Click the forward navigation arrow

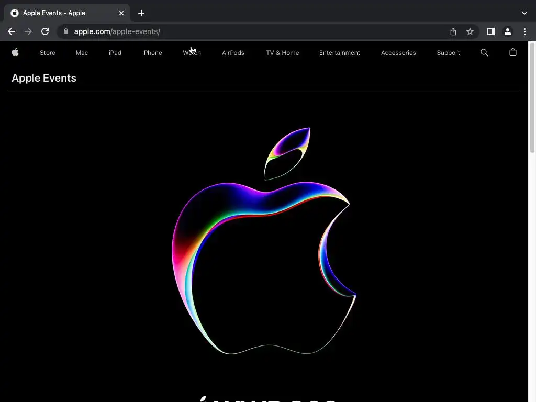coord(28,31)
